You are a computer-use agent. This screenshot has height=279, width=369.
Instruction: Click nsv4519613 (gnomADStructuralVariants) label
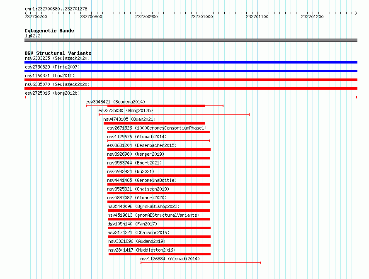click(153, 215)
